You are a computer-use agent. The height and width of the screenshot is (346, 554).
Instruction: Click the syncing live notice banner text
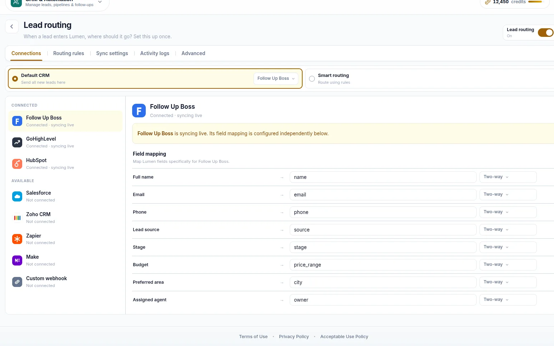(233, 133)
